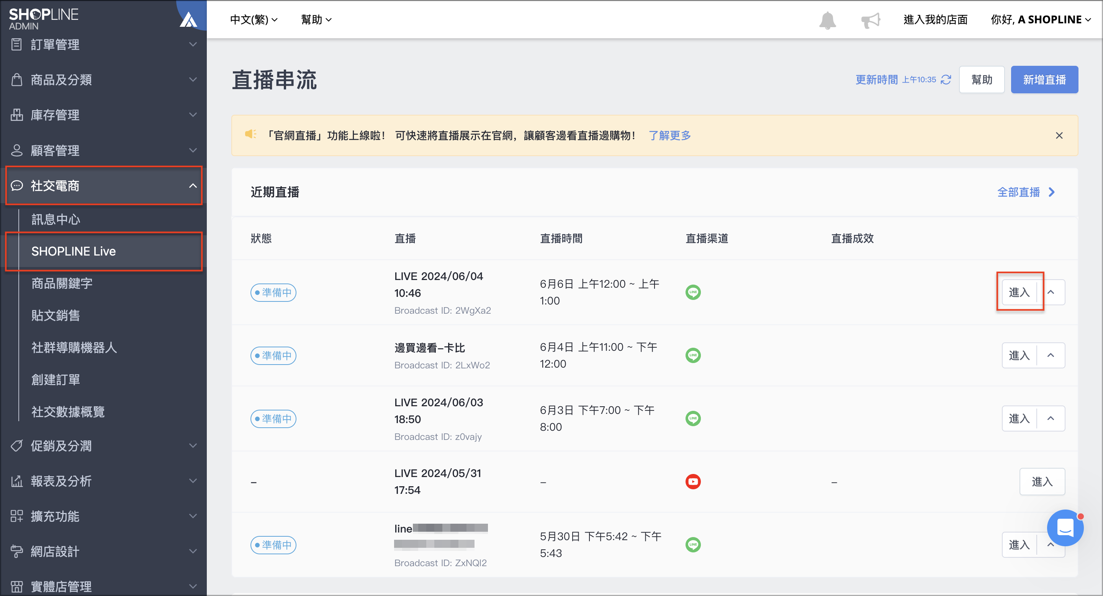Expand 促銷及分潤 menu section
The height and width of the screenshot is (596, 1103).
pos(193,446)
